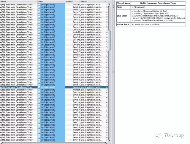Image resolution: width=190 pixels, height=144 pixels.
Task: Click the waiting icon beside 0x4c4f
Action: 39,130
